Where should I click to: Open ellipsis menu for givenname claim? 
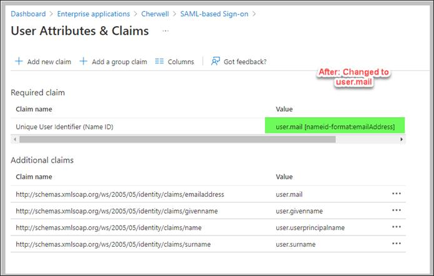(x=396, y=211)
